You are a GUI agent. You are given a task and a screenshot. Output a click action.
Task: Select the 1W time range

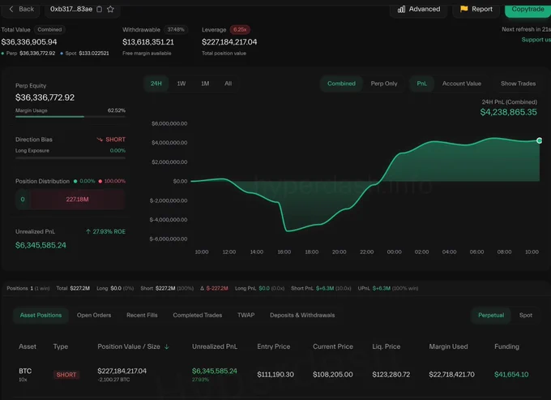click(182, 84)
